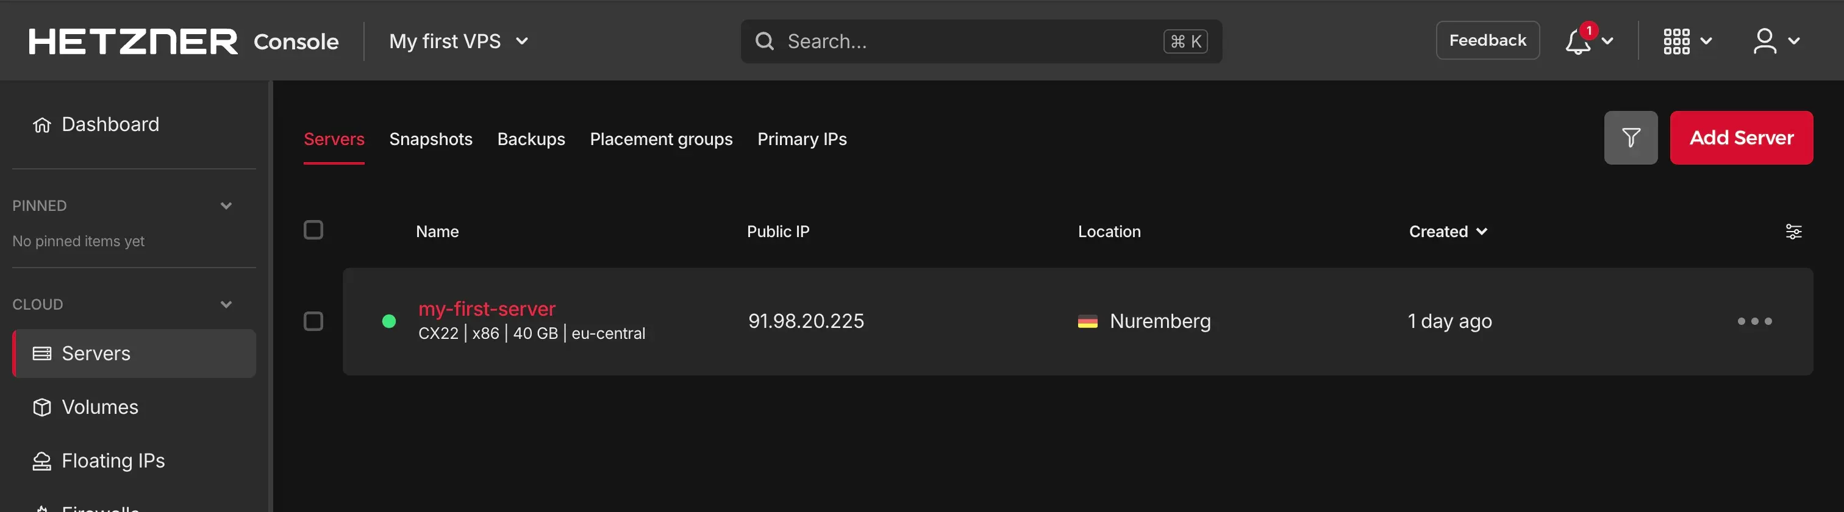Click the Console title link
The width and height of the screenshot is (1844, 512).
pos(296,41)
